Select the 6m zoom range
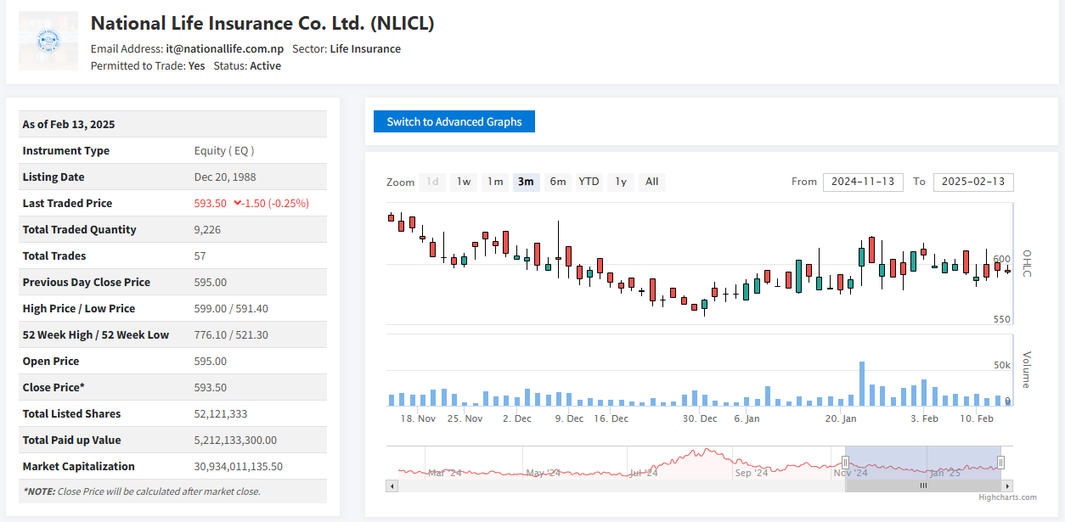This screenshot has width=1065, height=522. click(x=557, y=182)
